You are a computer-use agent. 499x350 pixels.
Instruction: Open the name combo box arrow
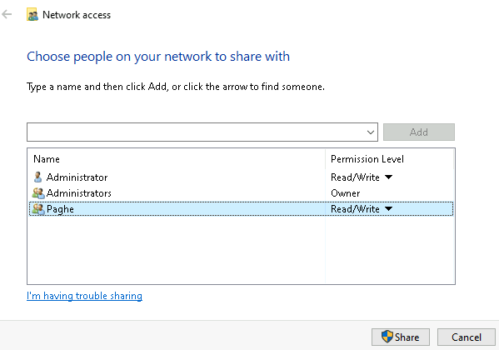[371, 132]
